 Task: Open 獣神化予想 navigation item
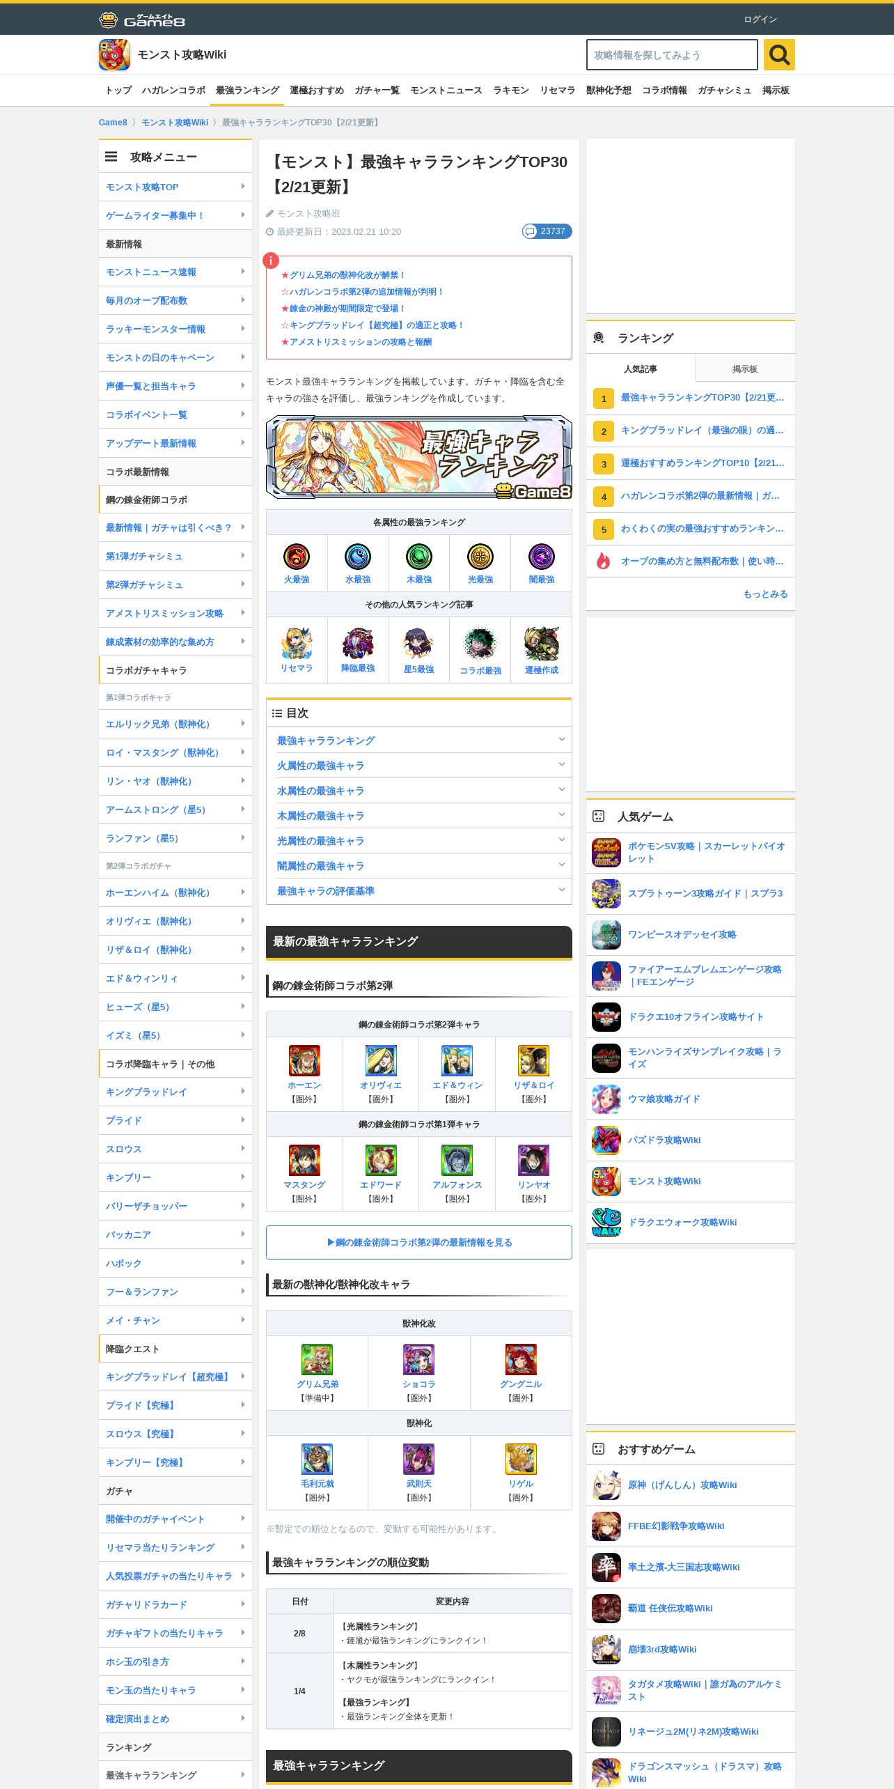[609, 90]
